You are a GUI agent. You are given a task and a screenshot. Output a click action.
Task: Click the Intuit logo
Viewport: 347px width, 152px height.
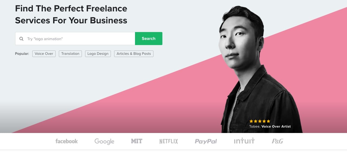tap(244, 141)
